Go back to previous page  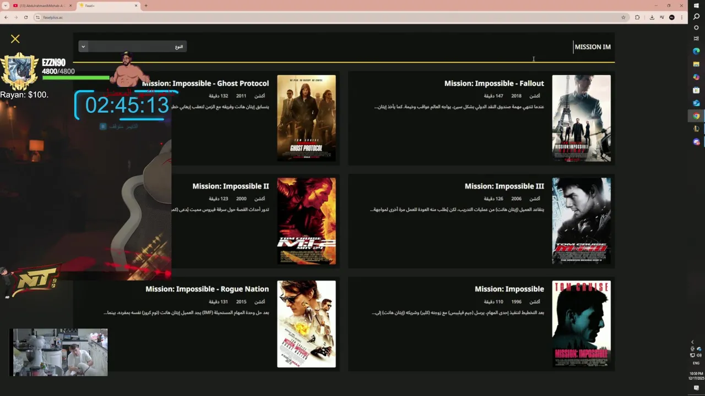point(6,17)
